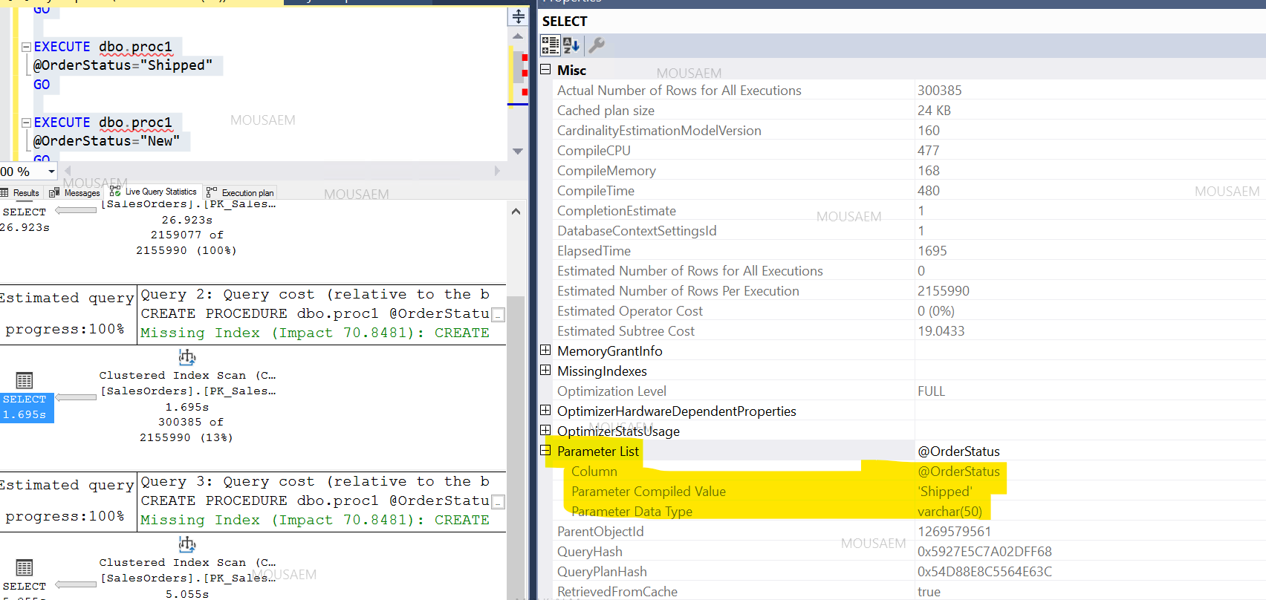This screenshot has width=1266, height=600.
Task: Select Clustered Index Scan icon in Query 3
Action: 187,544
